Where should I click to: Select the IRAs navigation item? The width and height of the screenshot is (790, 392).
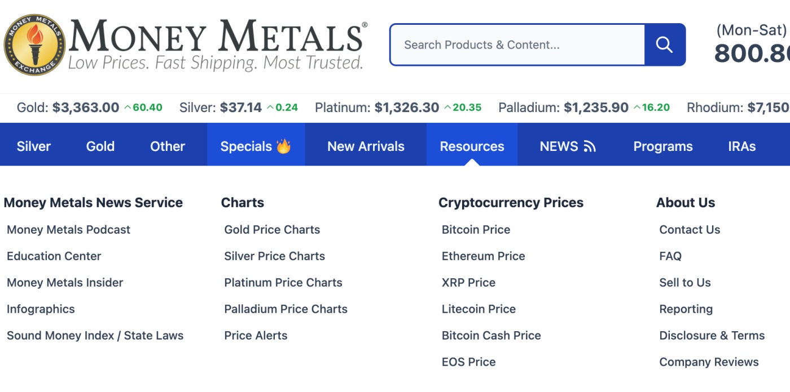point(741,146)
